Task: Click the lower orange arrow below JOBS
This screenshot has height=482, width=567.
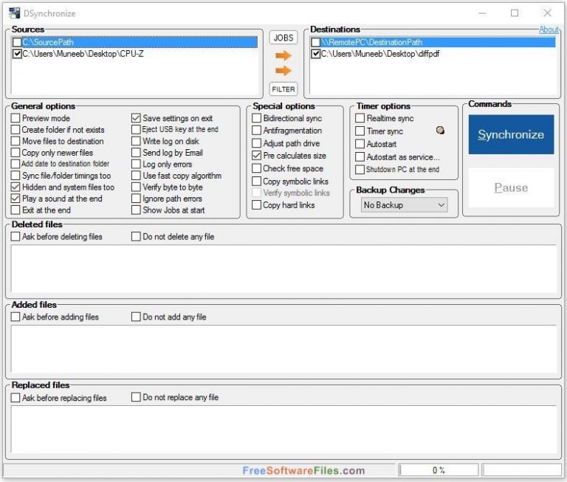Action: pyautogui.click(x=283, y=71)
